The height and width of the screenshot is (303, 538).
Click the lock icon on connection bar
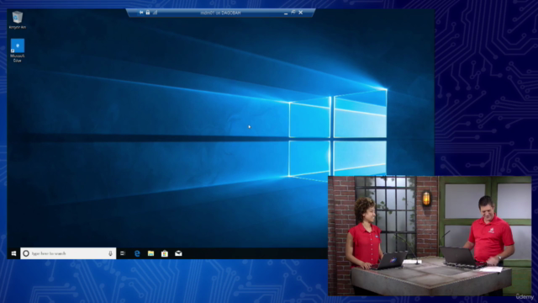pos(148,13)
